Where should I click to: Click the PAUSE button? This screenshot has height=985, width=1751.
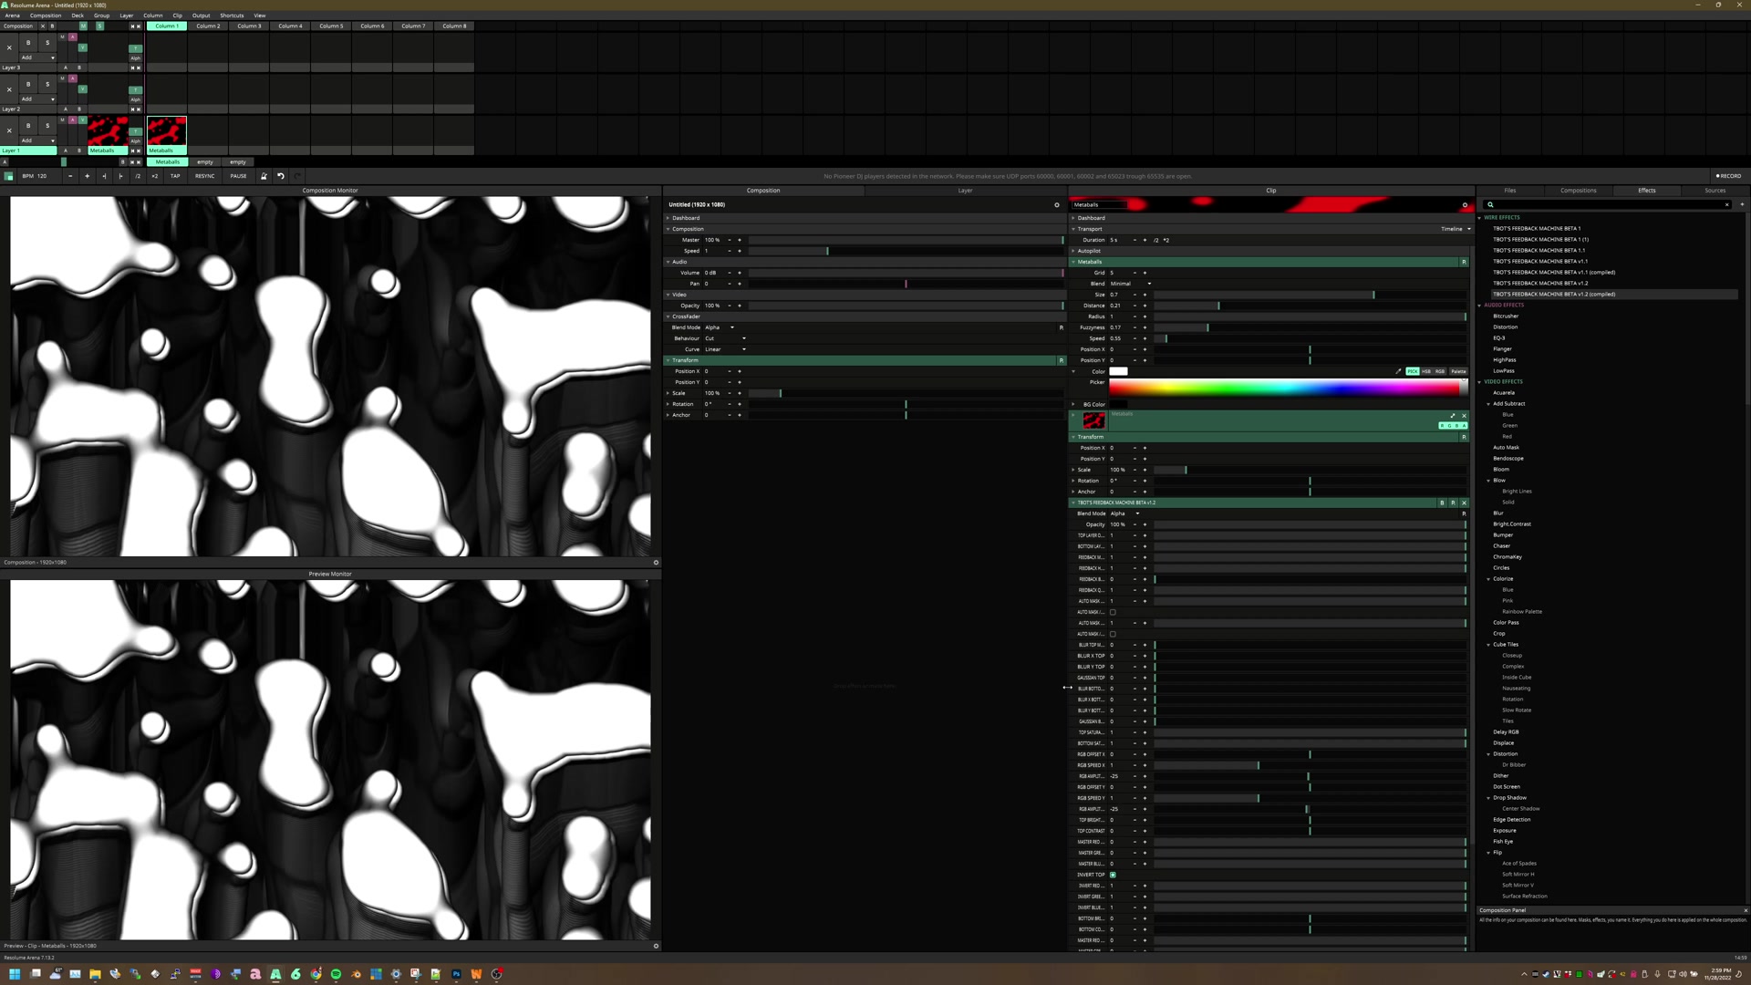[238, 176]
